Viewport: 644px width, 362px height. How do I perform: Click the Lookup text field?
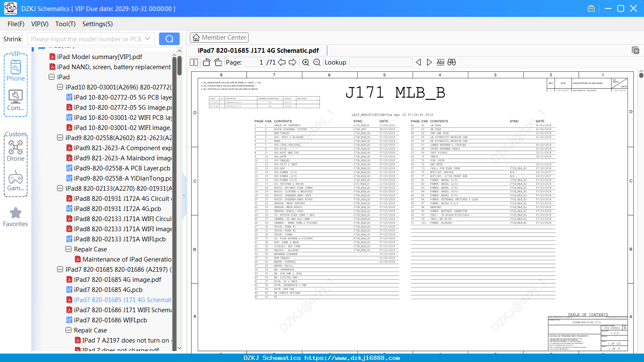pyautogui.click(x=381, y=62)
